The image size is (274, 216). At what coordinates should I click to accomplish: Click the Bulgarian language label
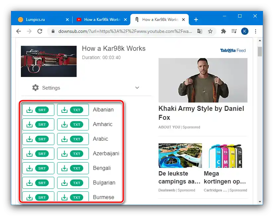[104, 182]
